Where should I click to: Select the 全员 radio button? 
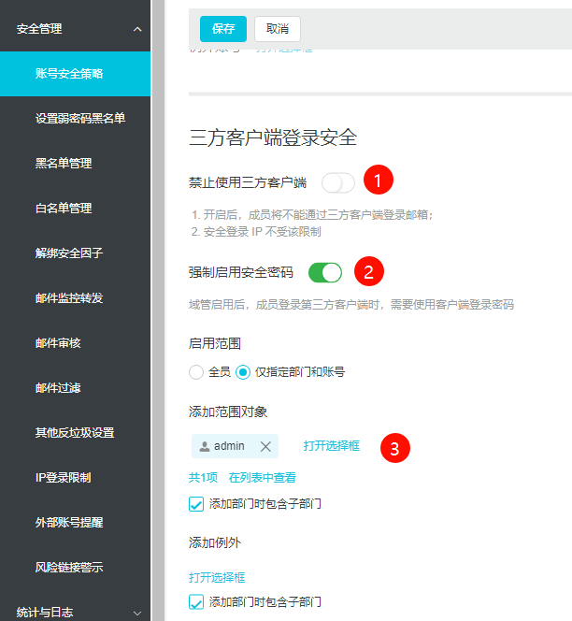(196, 372)
